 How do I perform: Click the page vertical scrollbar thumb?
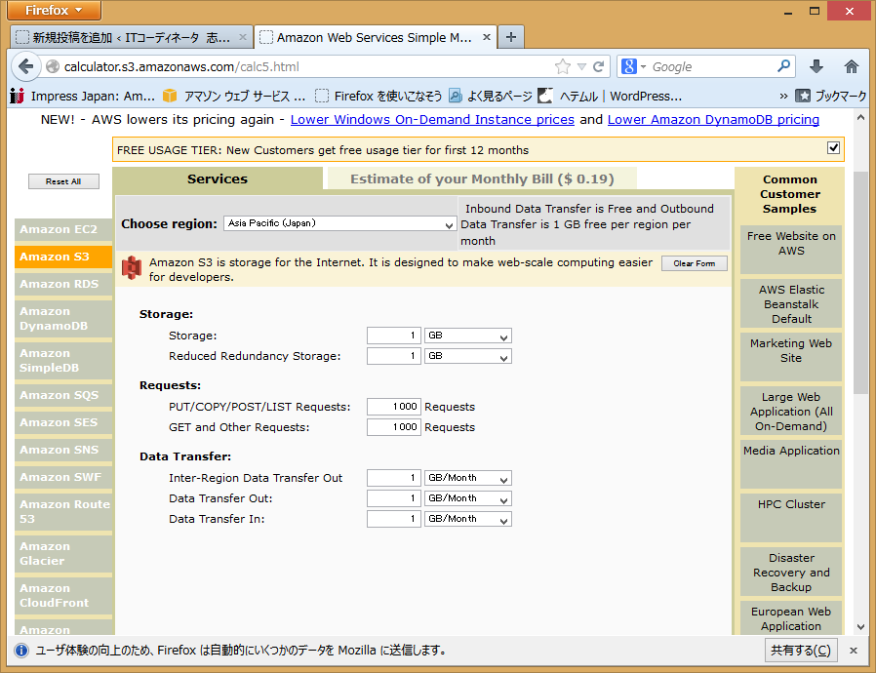[x=860, y=282]
